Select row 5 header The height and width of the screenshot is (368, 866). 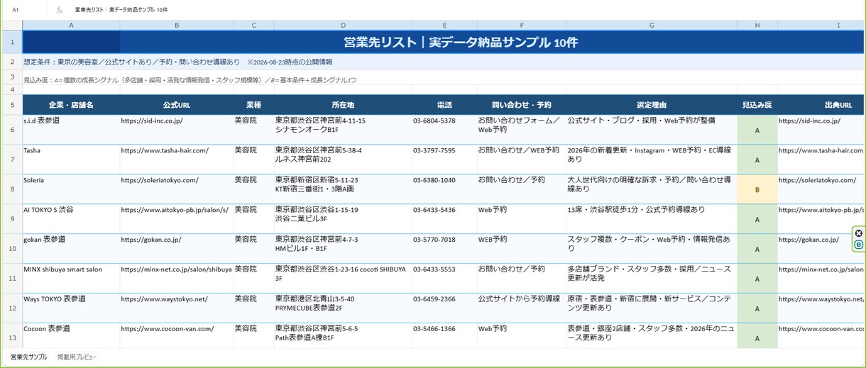pyautogui.click(x=12, y=105)
